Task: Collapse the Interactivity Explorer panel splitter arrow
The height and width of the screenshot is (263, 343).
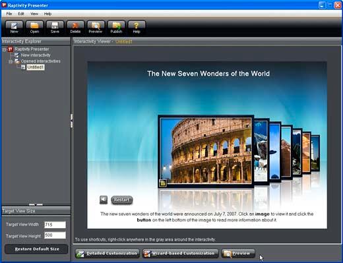Action: tap(71, 121)
